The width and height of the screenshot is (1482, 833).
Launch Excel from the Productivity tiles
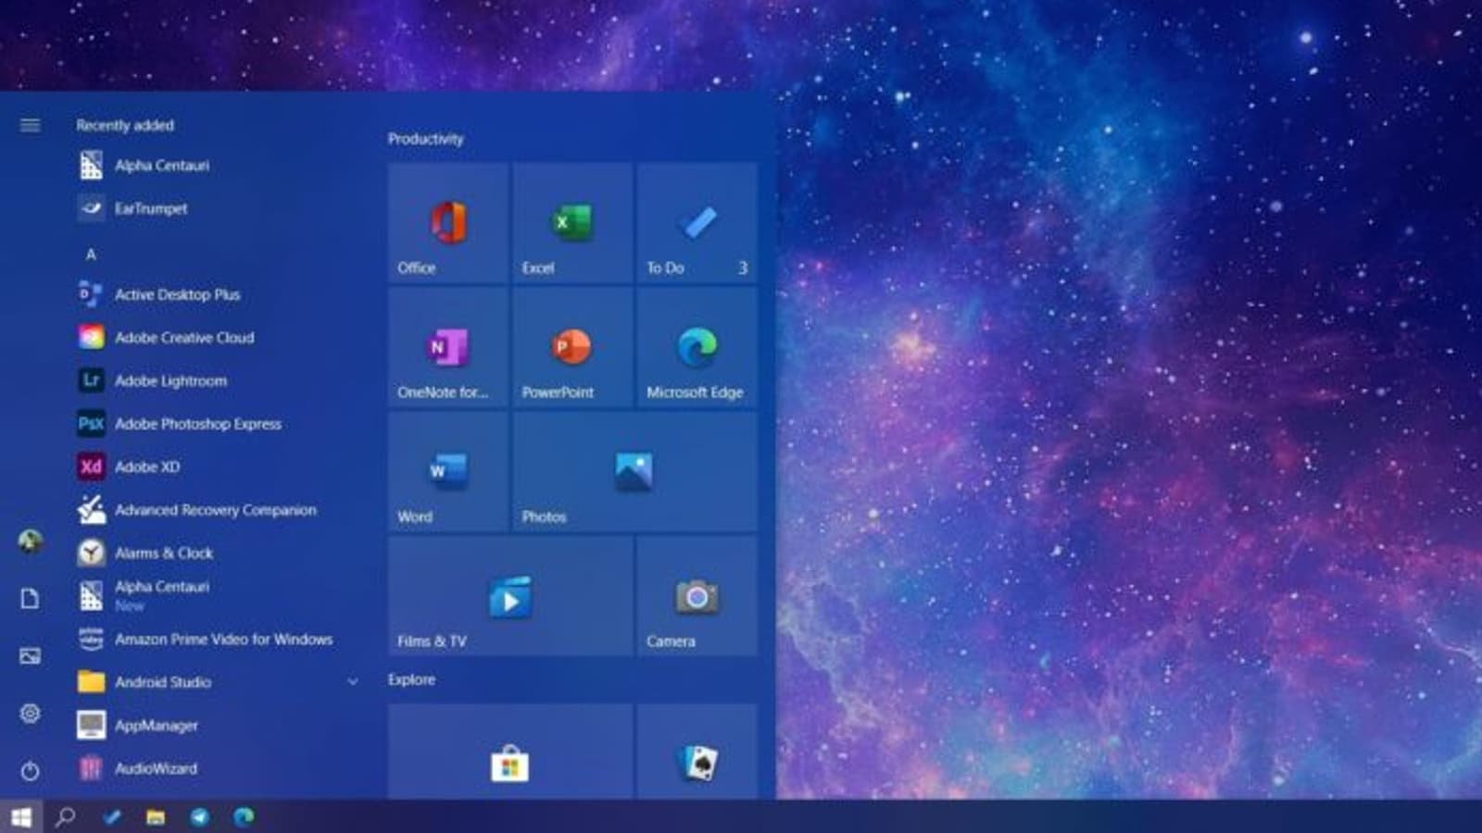tap(572, 223)
